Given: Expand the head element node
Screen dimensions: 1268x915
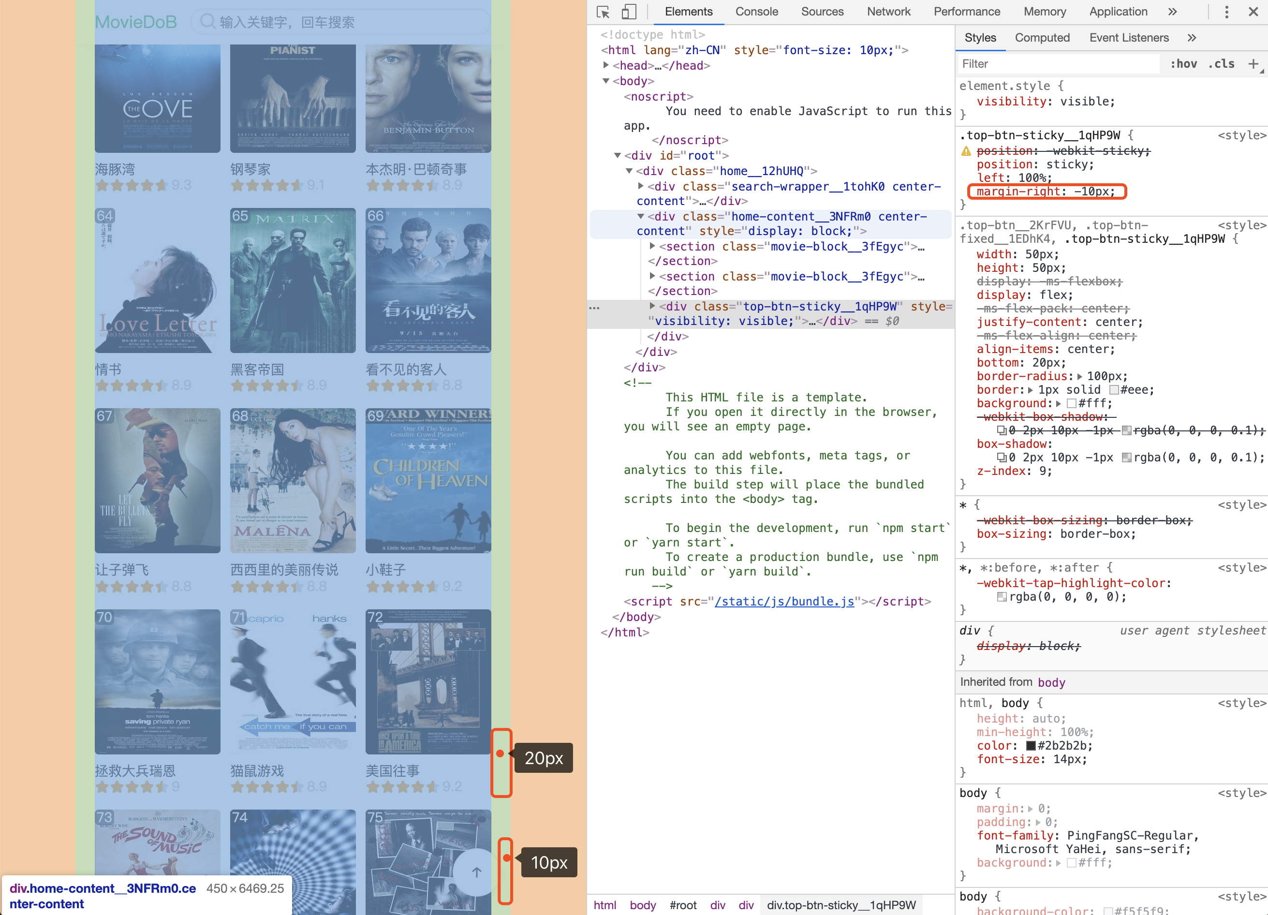Looking at the screenshot, I should pyautogui.click(x=606, y=65).
